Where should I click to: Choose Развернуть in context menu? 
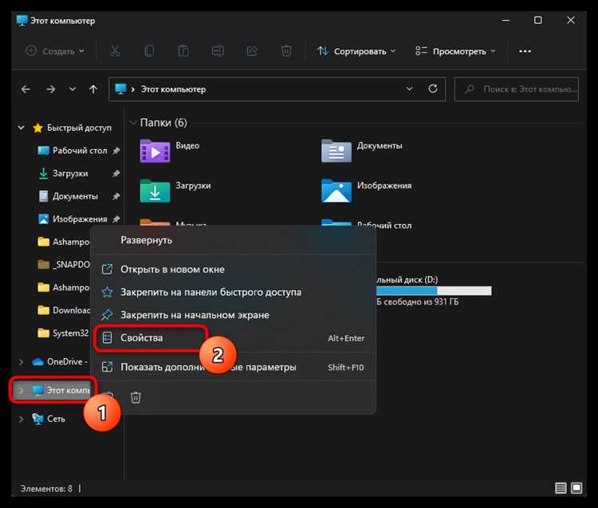pos(234,240)
